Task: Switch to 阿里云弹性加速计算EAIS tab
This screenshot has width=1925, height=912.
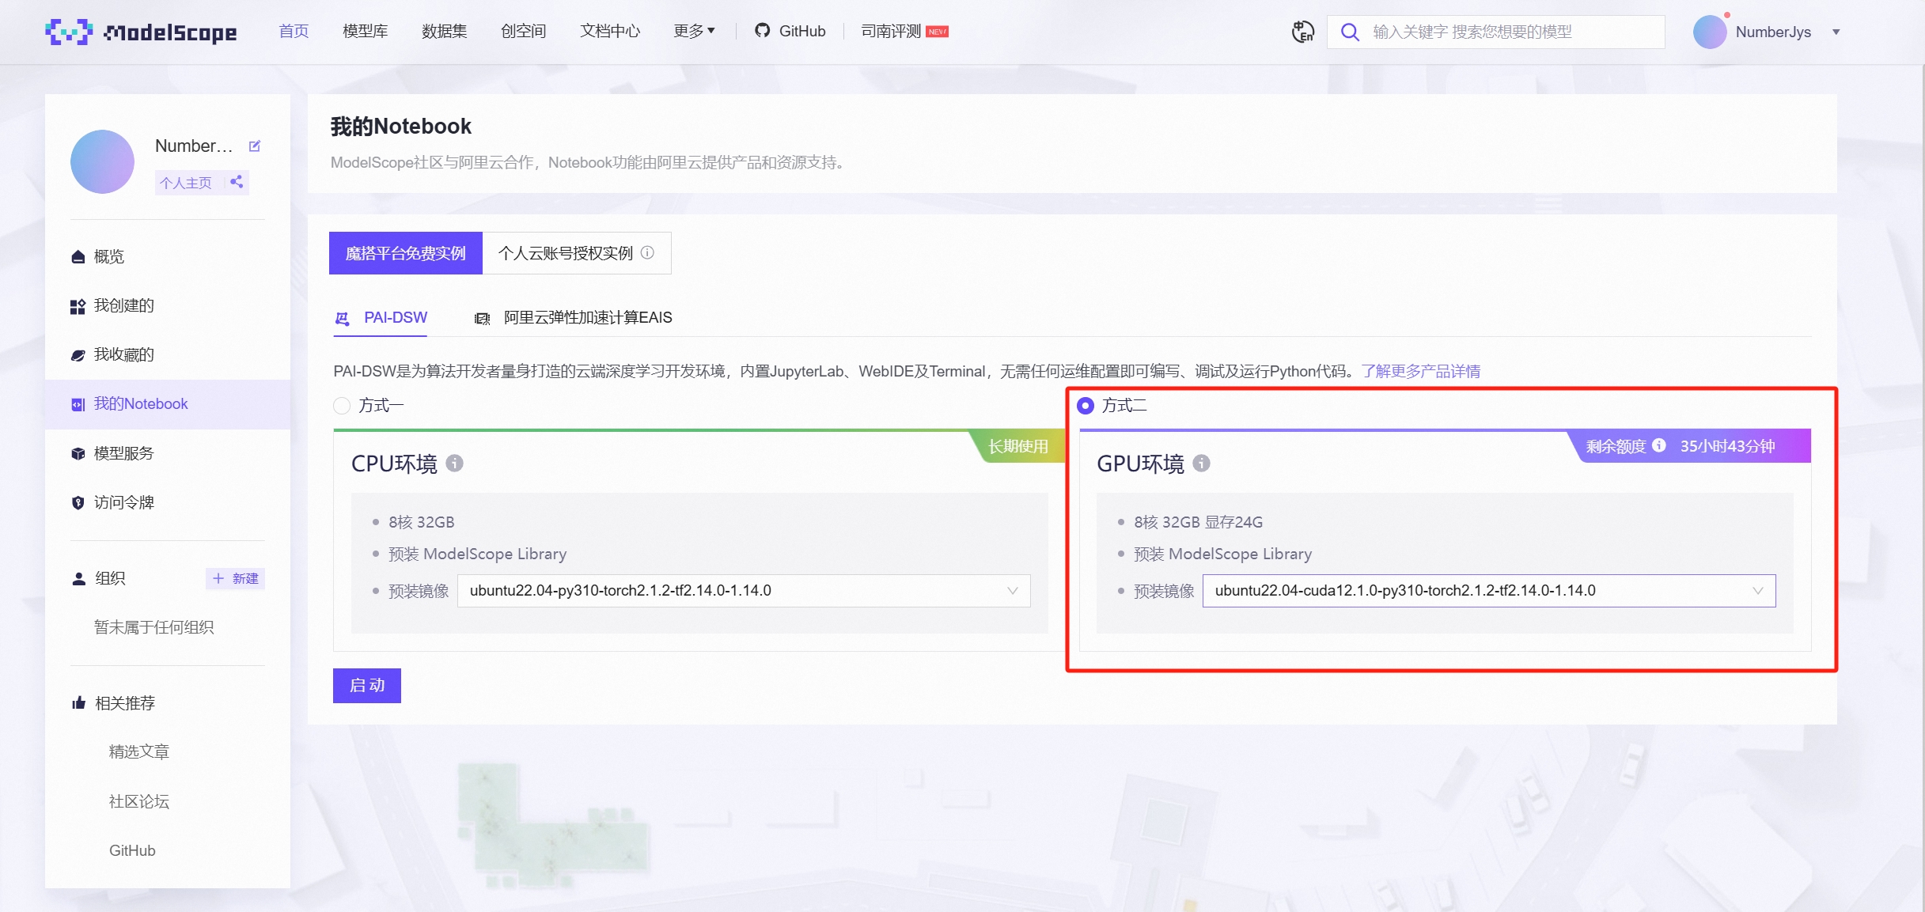Action: click(574, 318)
